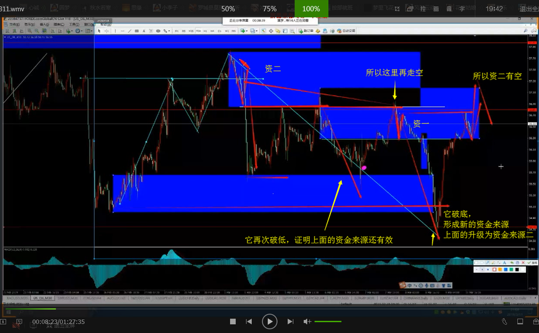Click the mini window icon bottom-right
Screen dimensions: 539x333
click(x=520, y=322)
